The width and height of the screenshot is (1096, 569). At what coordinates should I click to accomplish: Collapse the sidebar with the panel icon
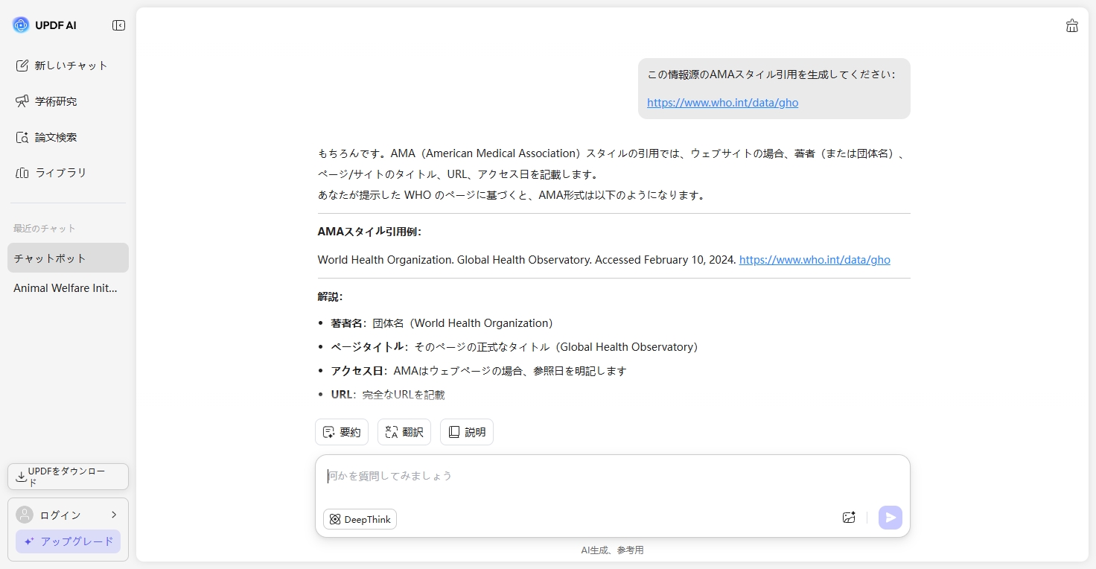[x=118, y=25]
